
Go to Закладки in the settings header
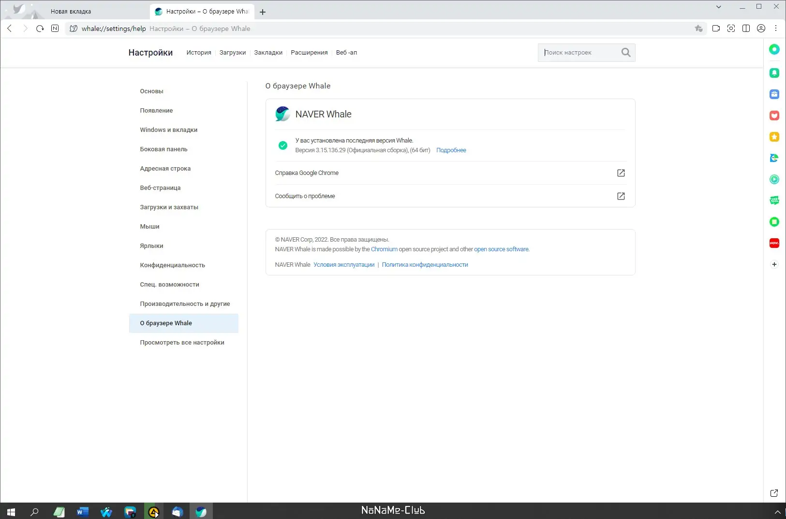click(x=268, y=53)
